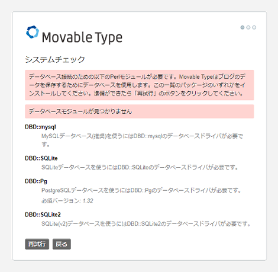Image resolution: width=278 pixels, height=272 pixels.
Task: Select the DBD::SQLite module heading
Action: (41, 158)
